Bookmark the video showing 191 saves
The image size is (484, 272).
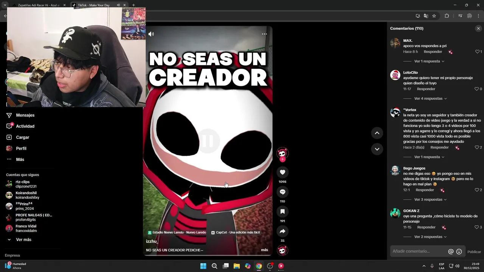(x=282, y=212)
